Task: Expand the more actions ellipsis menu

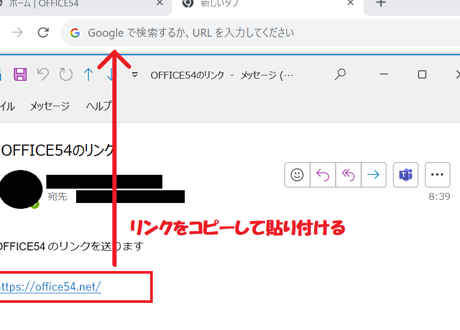Action: coord(437,175)
